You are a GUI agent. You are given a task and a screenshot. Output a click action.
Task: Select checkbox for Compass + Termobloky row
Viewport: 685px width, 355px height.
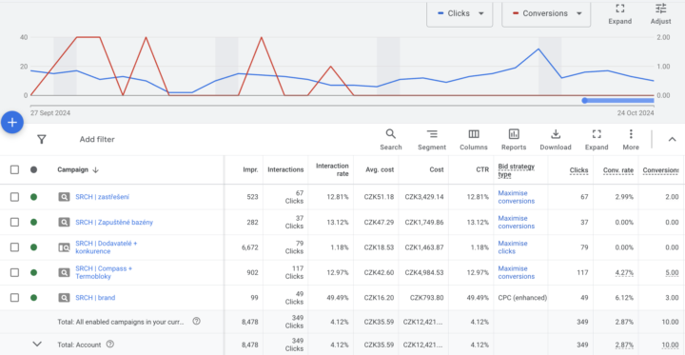coord(14,272)
